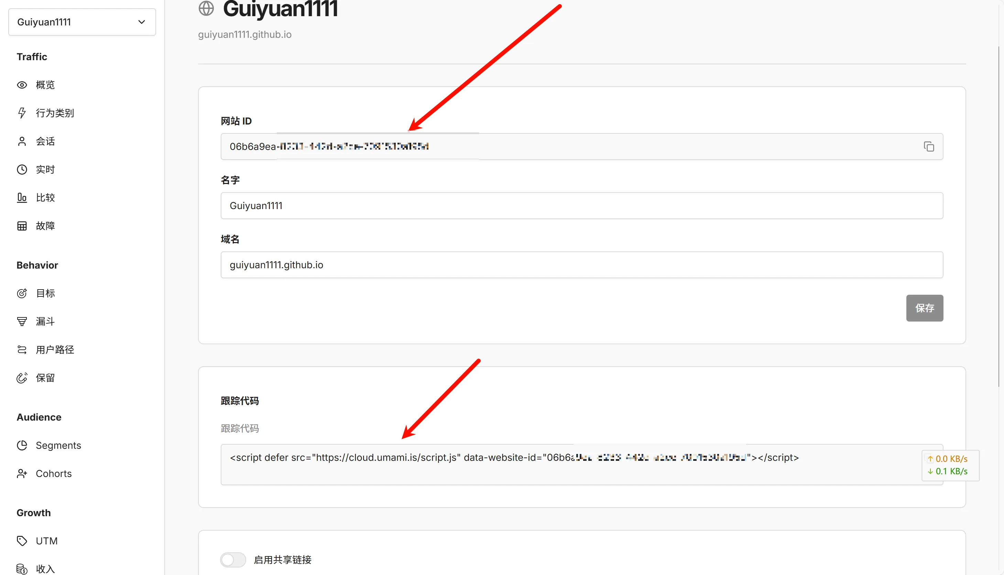Select 实时 in the Traffic section

[45, 170]
